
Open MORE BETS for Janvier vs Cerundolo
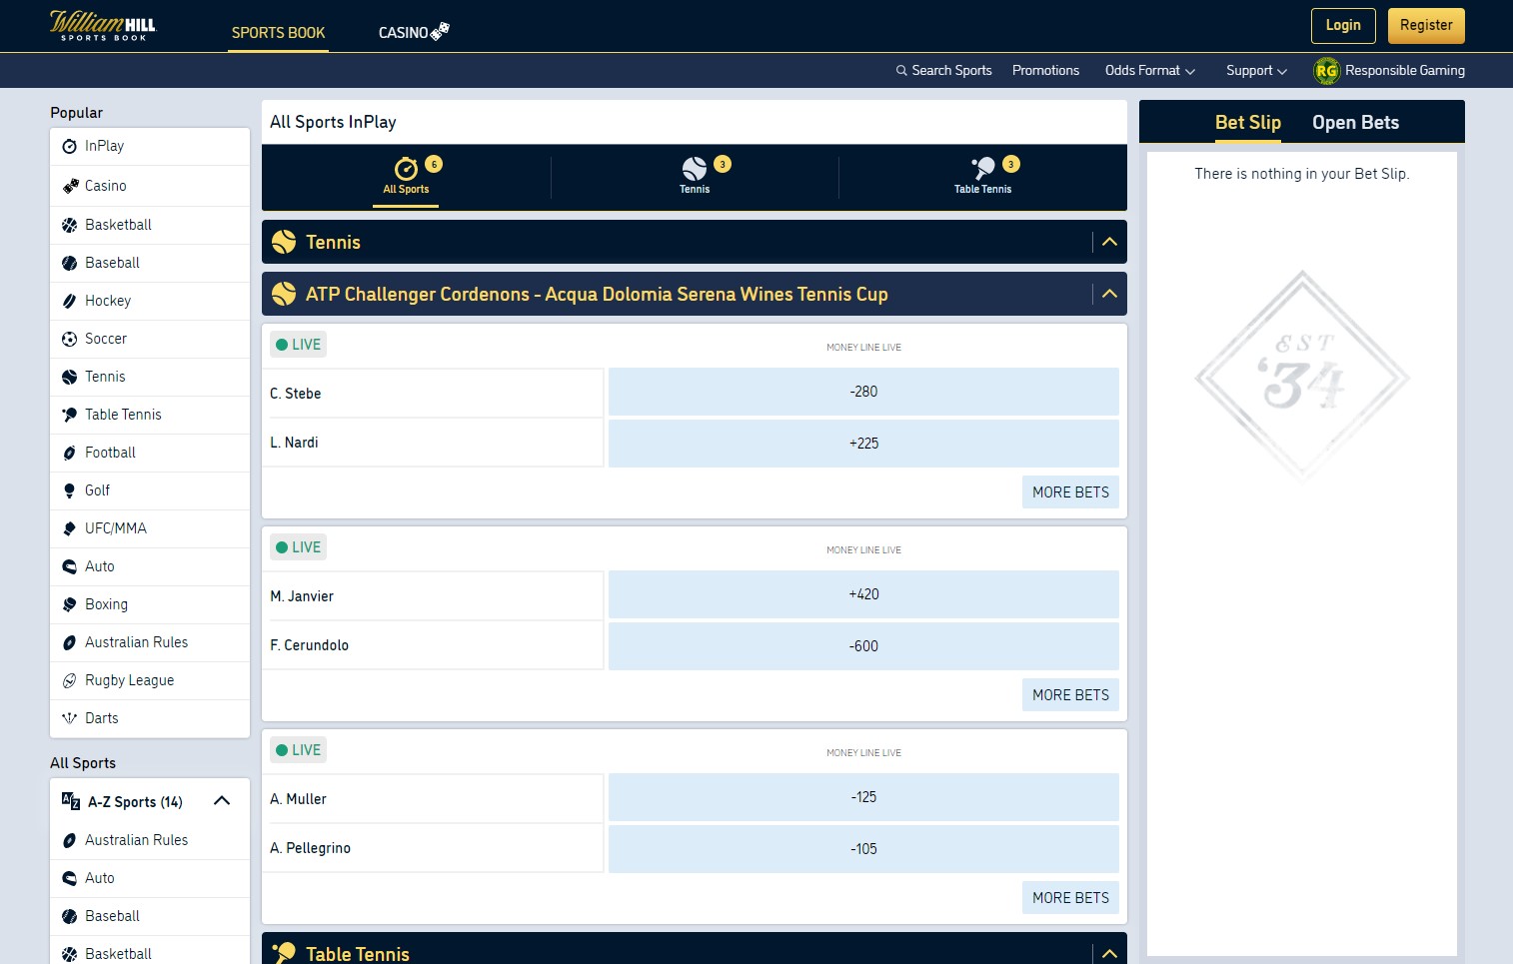tap(1070, 695)
